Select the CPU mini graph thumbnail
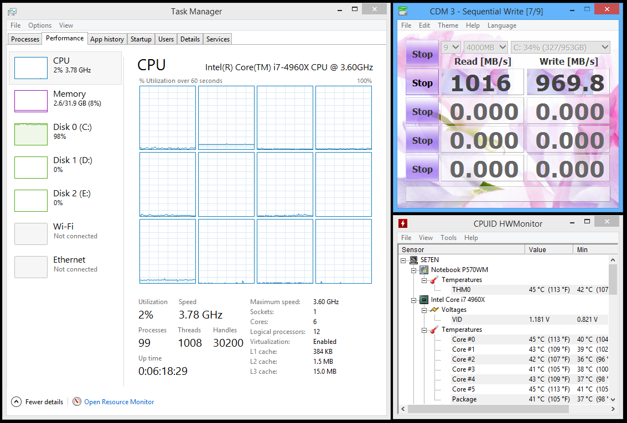Screen dimensions: 627x423 pos(31,67)
